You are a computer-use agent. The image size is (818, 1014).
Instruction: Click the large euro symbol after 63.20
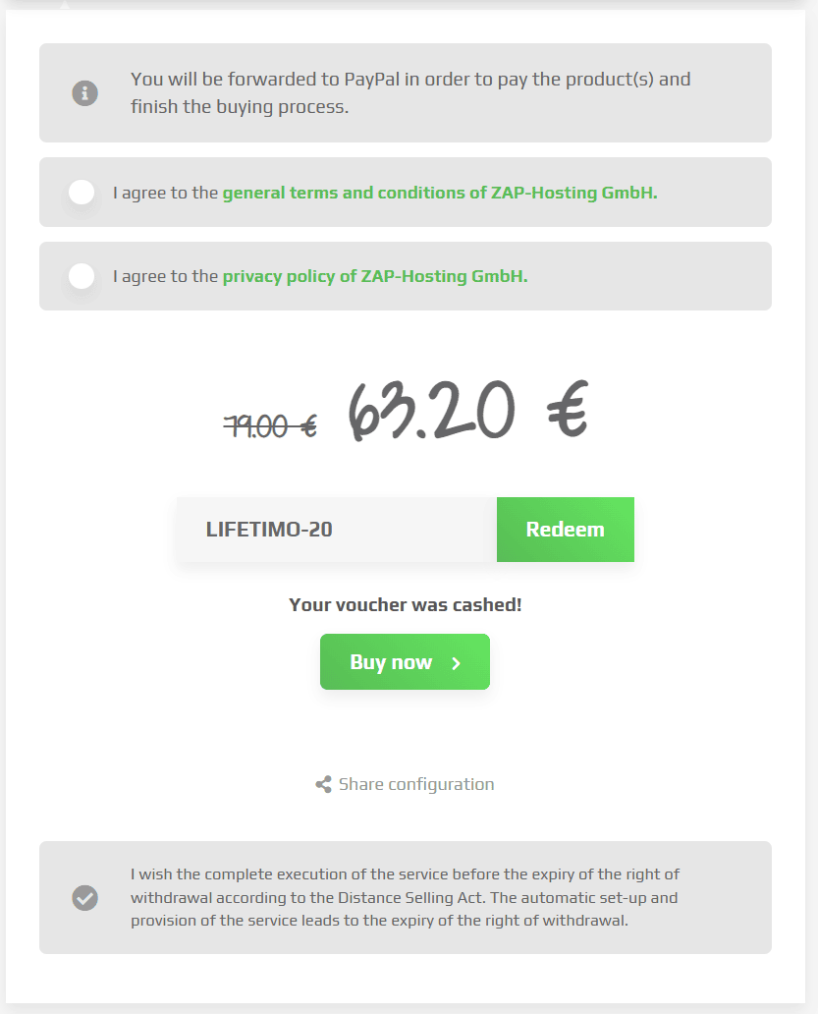click(568, 410)
